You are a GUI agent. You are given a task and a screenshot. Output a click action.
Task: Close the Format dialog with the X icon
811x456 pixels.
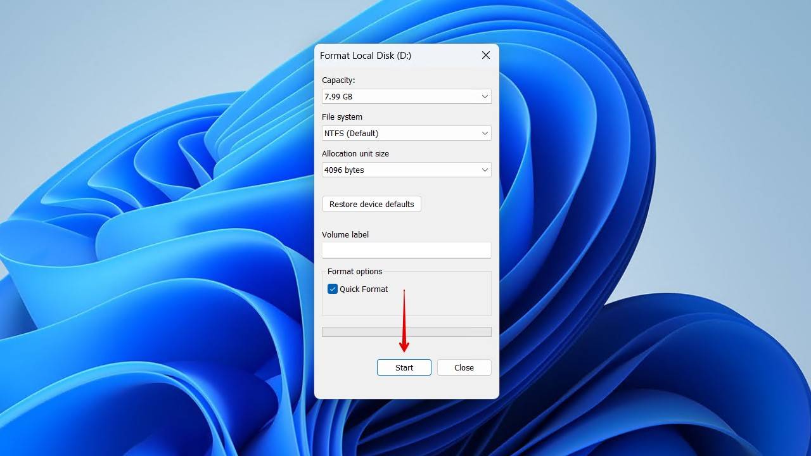(x=486, y=56)
